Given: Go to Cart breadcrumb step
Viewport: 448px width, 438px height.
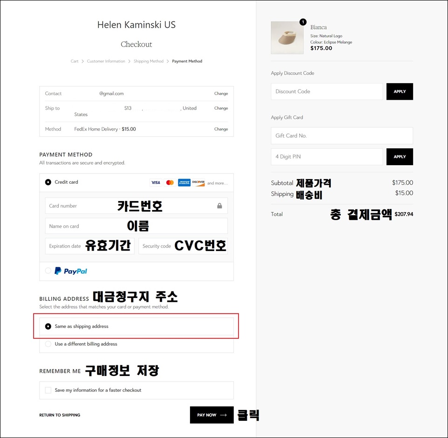Looking at the screenshot, I should pyautogui.click(x=74, y=61).
